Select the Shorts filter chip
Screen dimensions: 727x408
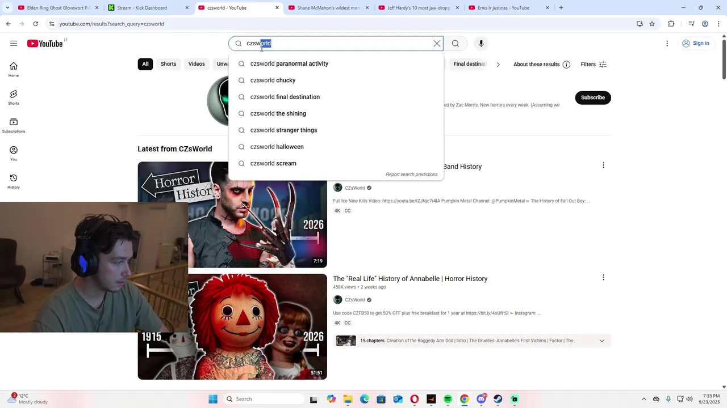[168, 64]
